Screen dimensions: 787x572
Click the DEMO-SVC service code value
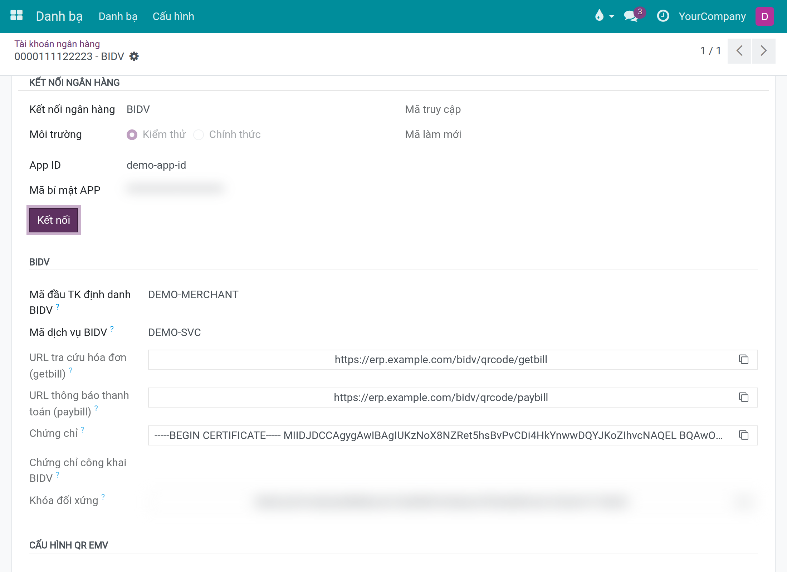tap(175, 332)
